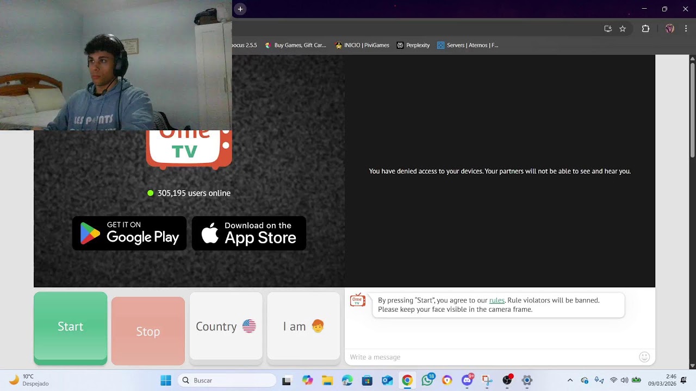Viewport: 696px width, 391px height.
Task: Open the Chrome profile avatar
Action: pyautogui.click(x=669, y=29)
